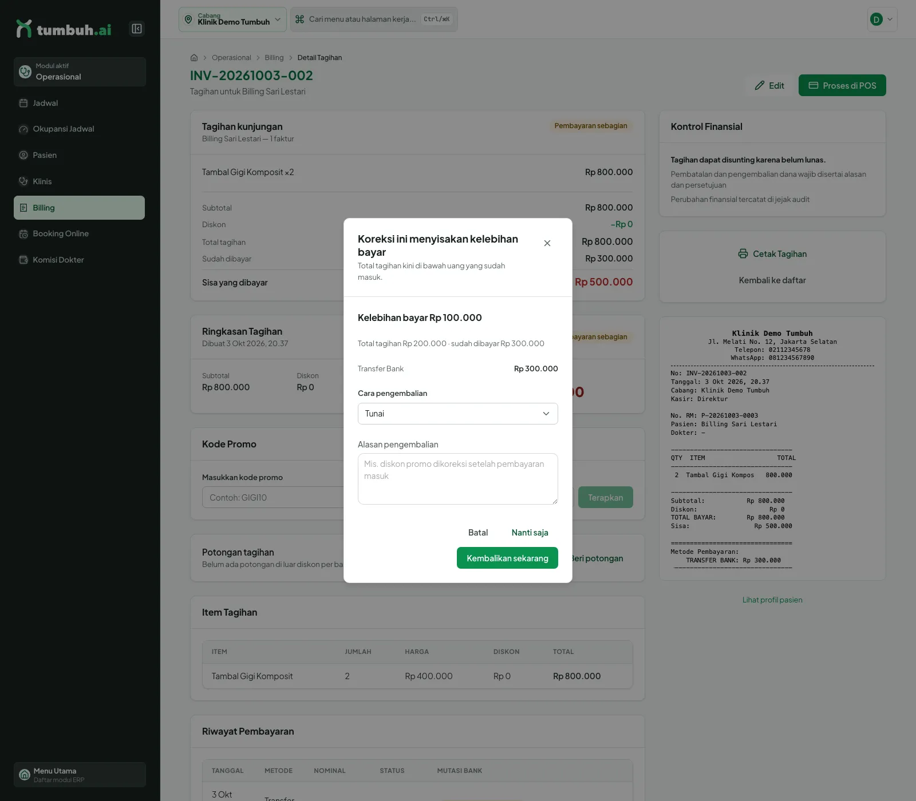The image size is (916, 801).
Task: Click the Billing breadcrumb link
Action: coord(274,58)
